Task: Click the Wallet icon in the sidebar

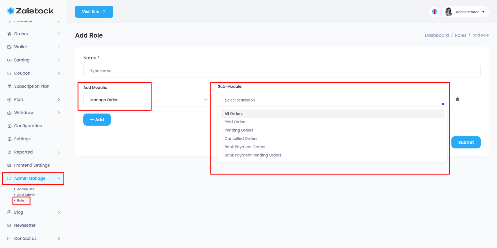Action: pyautogui.click(x=9, y=47)
